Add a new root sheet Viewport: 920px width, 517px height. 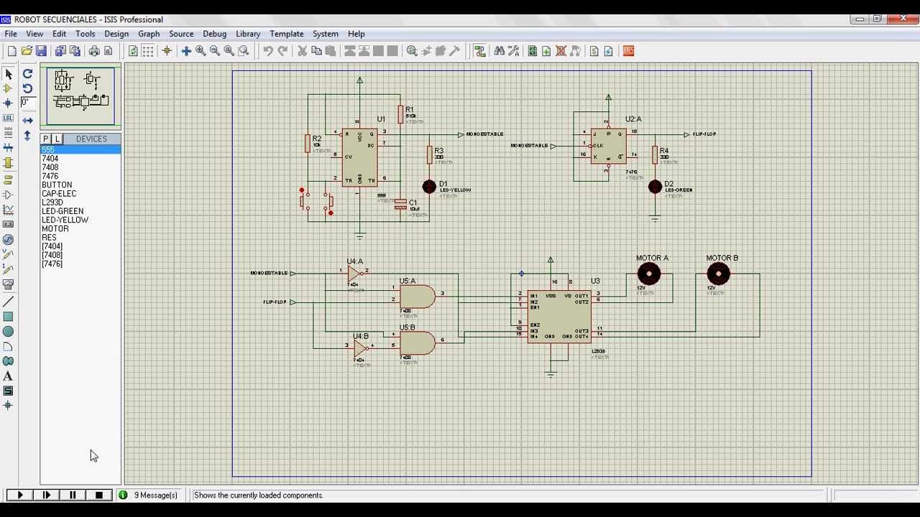pos(547,51)
